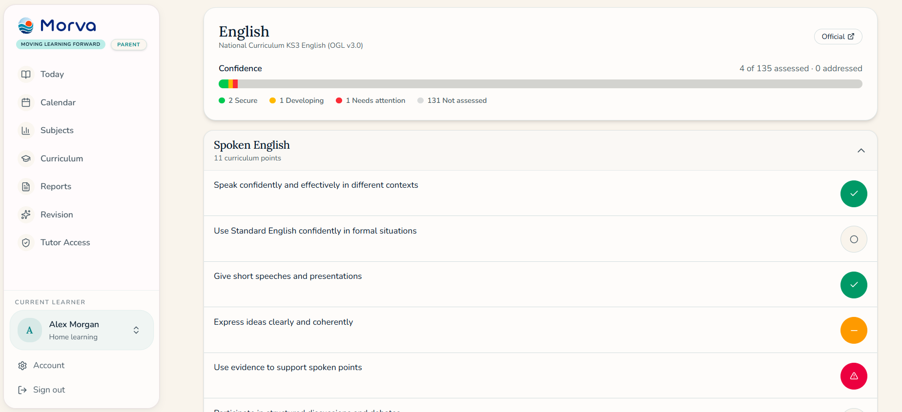Click the red dot beside Needs attention

(x=339, y=100)
